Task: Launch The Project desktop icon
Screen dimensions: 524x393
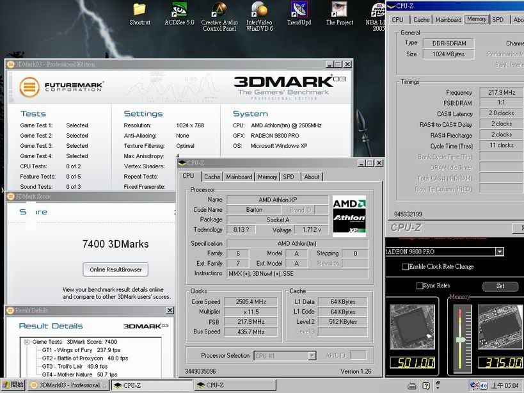Action: pos(340,14)
